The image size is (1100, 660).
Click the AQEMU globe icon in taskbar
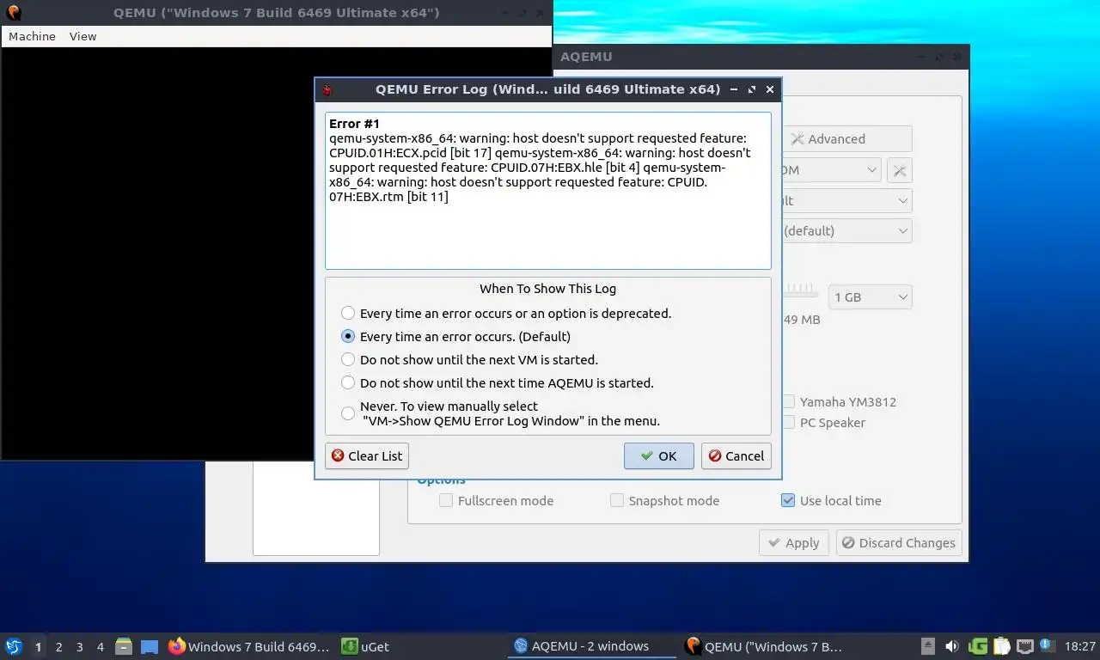point(520,646)
